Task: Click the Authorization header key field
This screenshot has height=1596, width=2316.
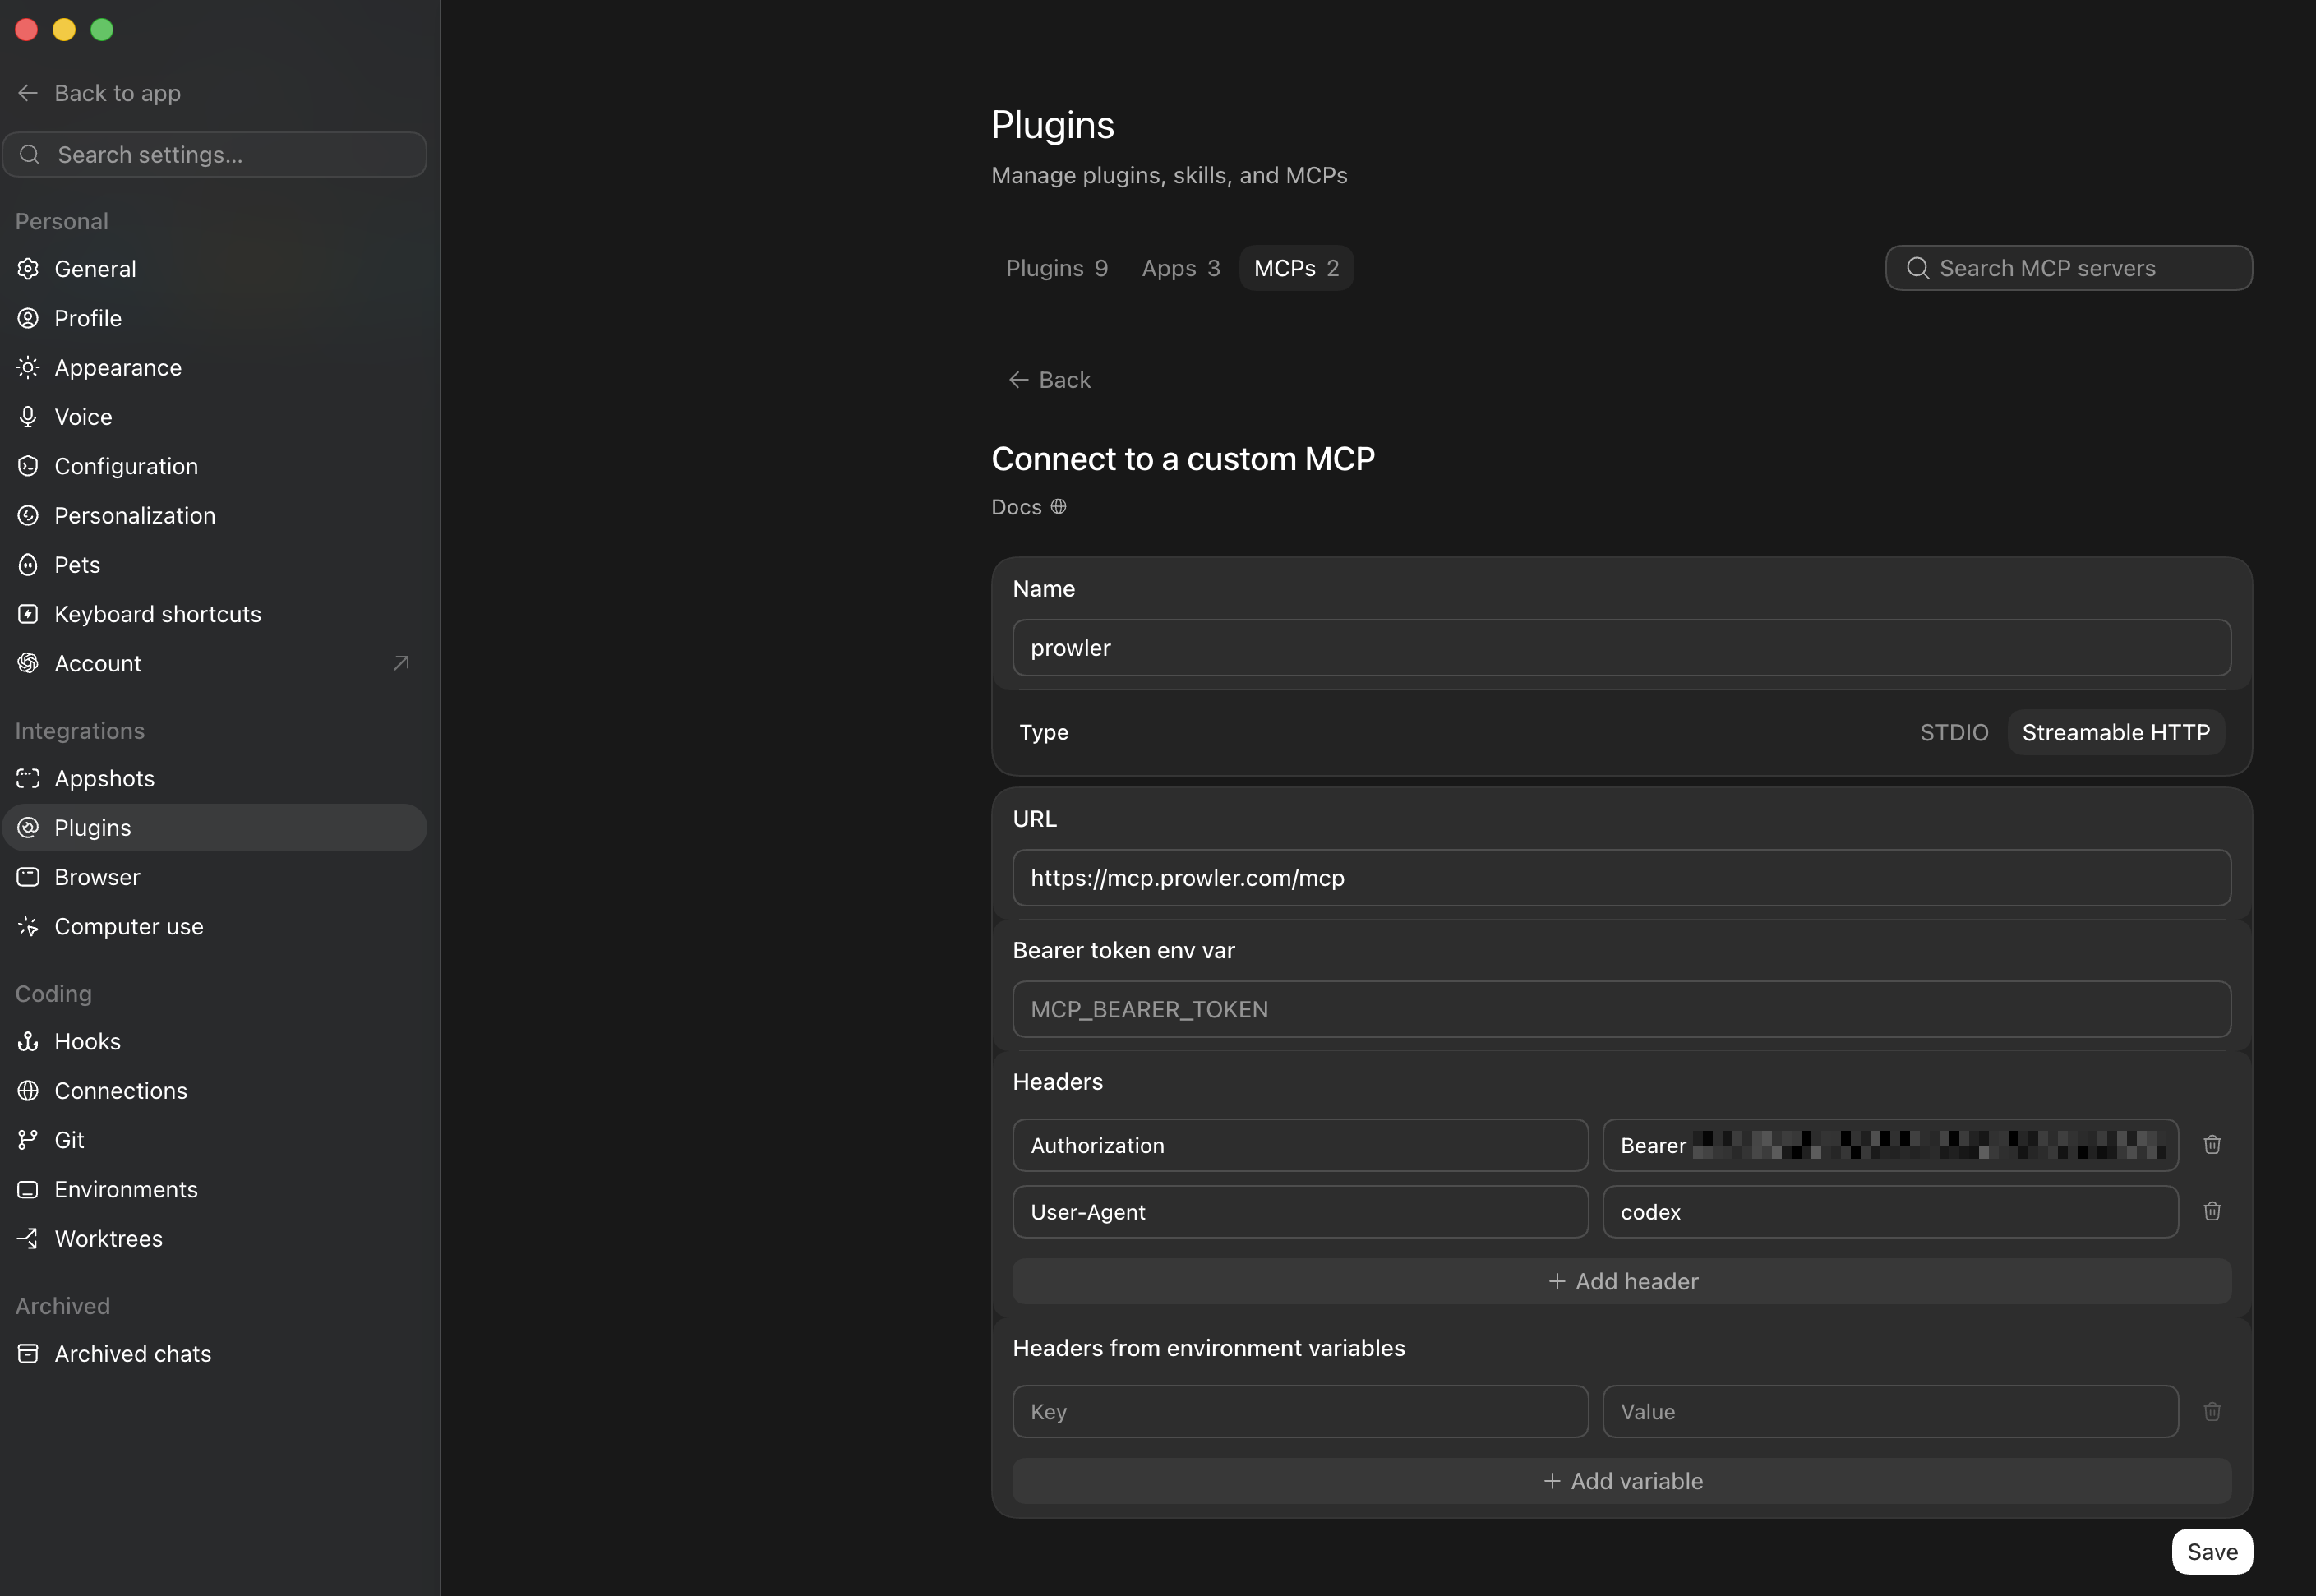Action: tap(1300, 1145)
